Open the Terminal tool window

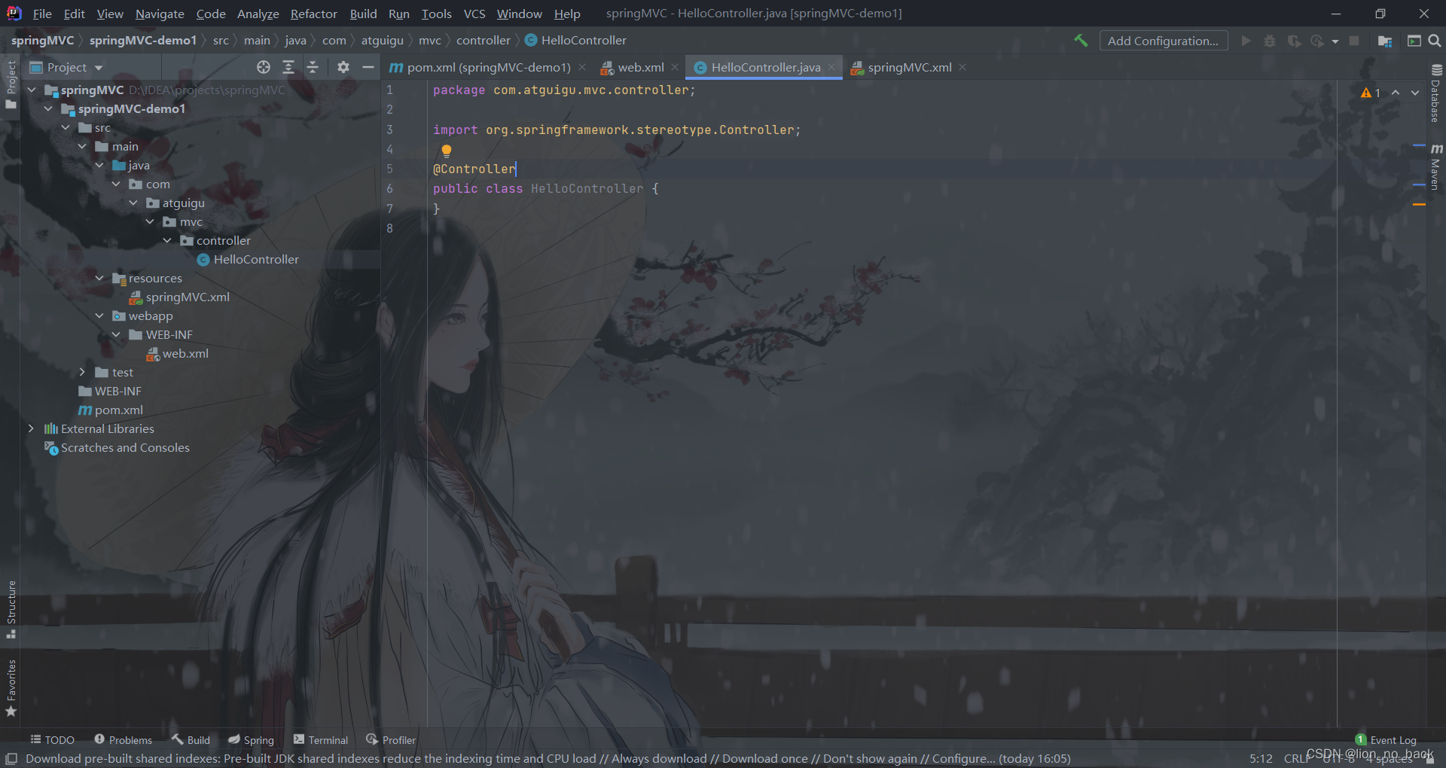tap(321, 740)
